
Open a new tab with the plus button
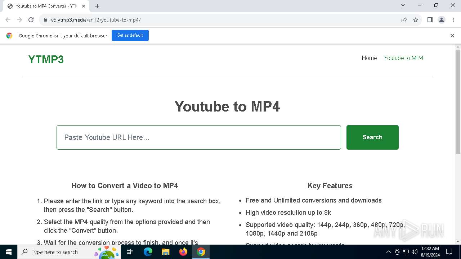(x=97, y=6)
